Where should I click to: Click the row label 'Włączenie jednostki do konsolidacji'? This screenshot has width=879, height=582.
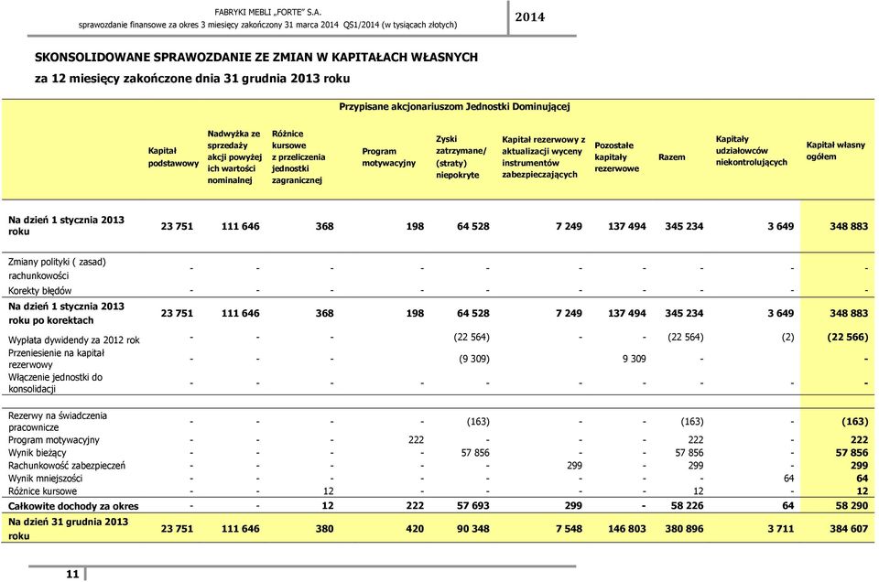56,383
